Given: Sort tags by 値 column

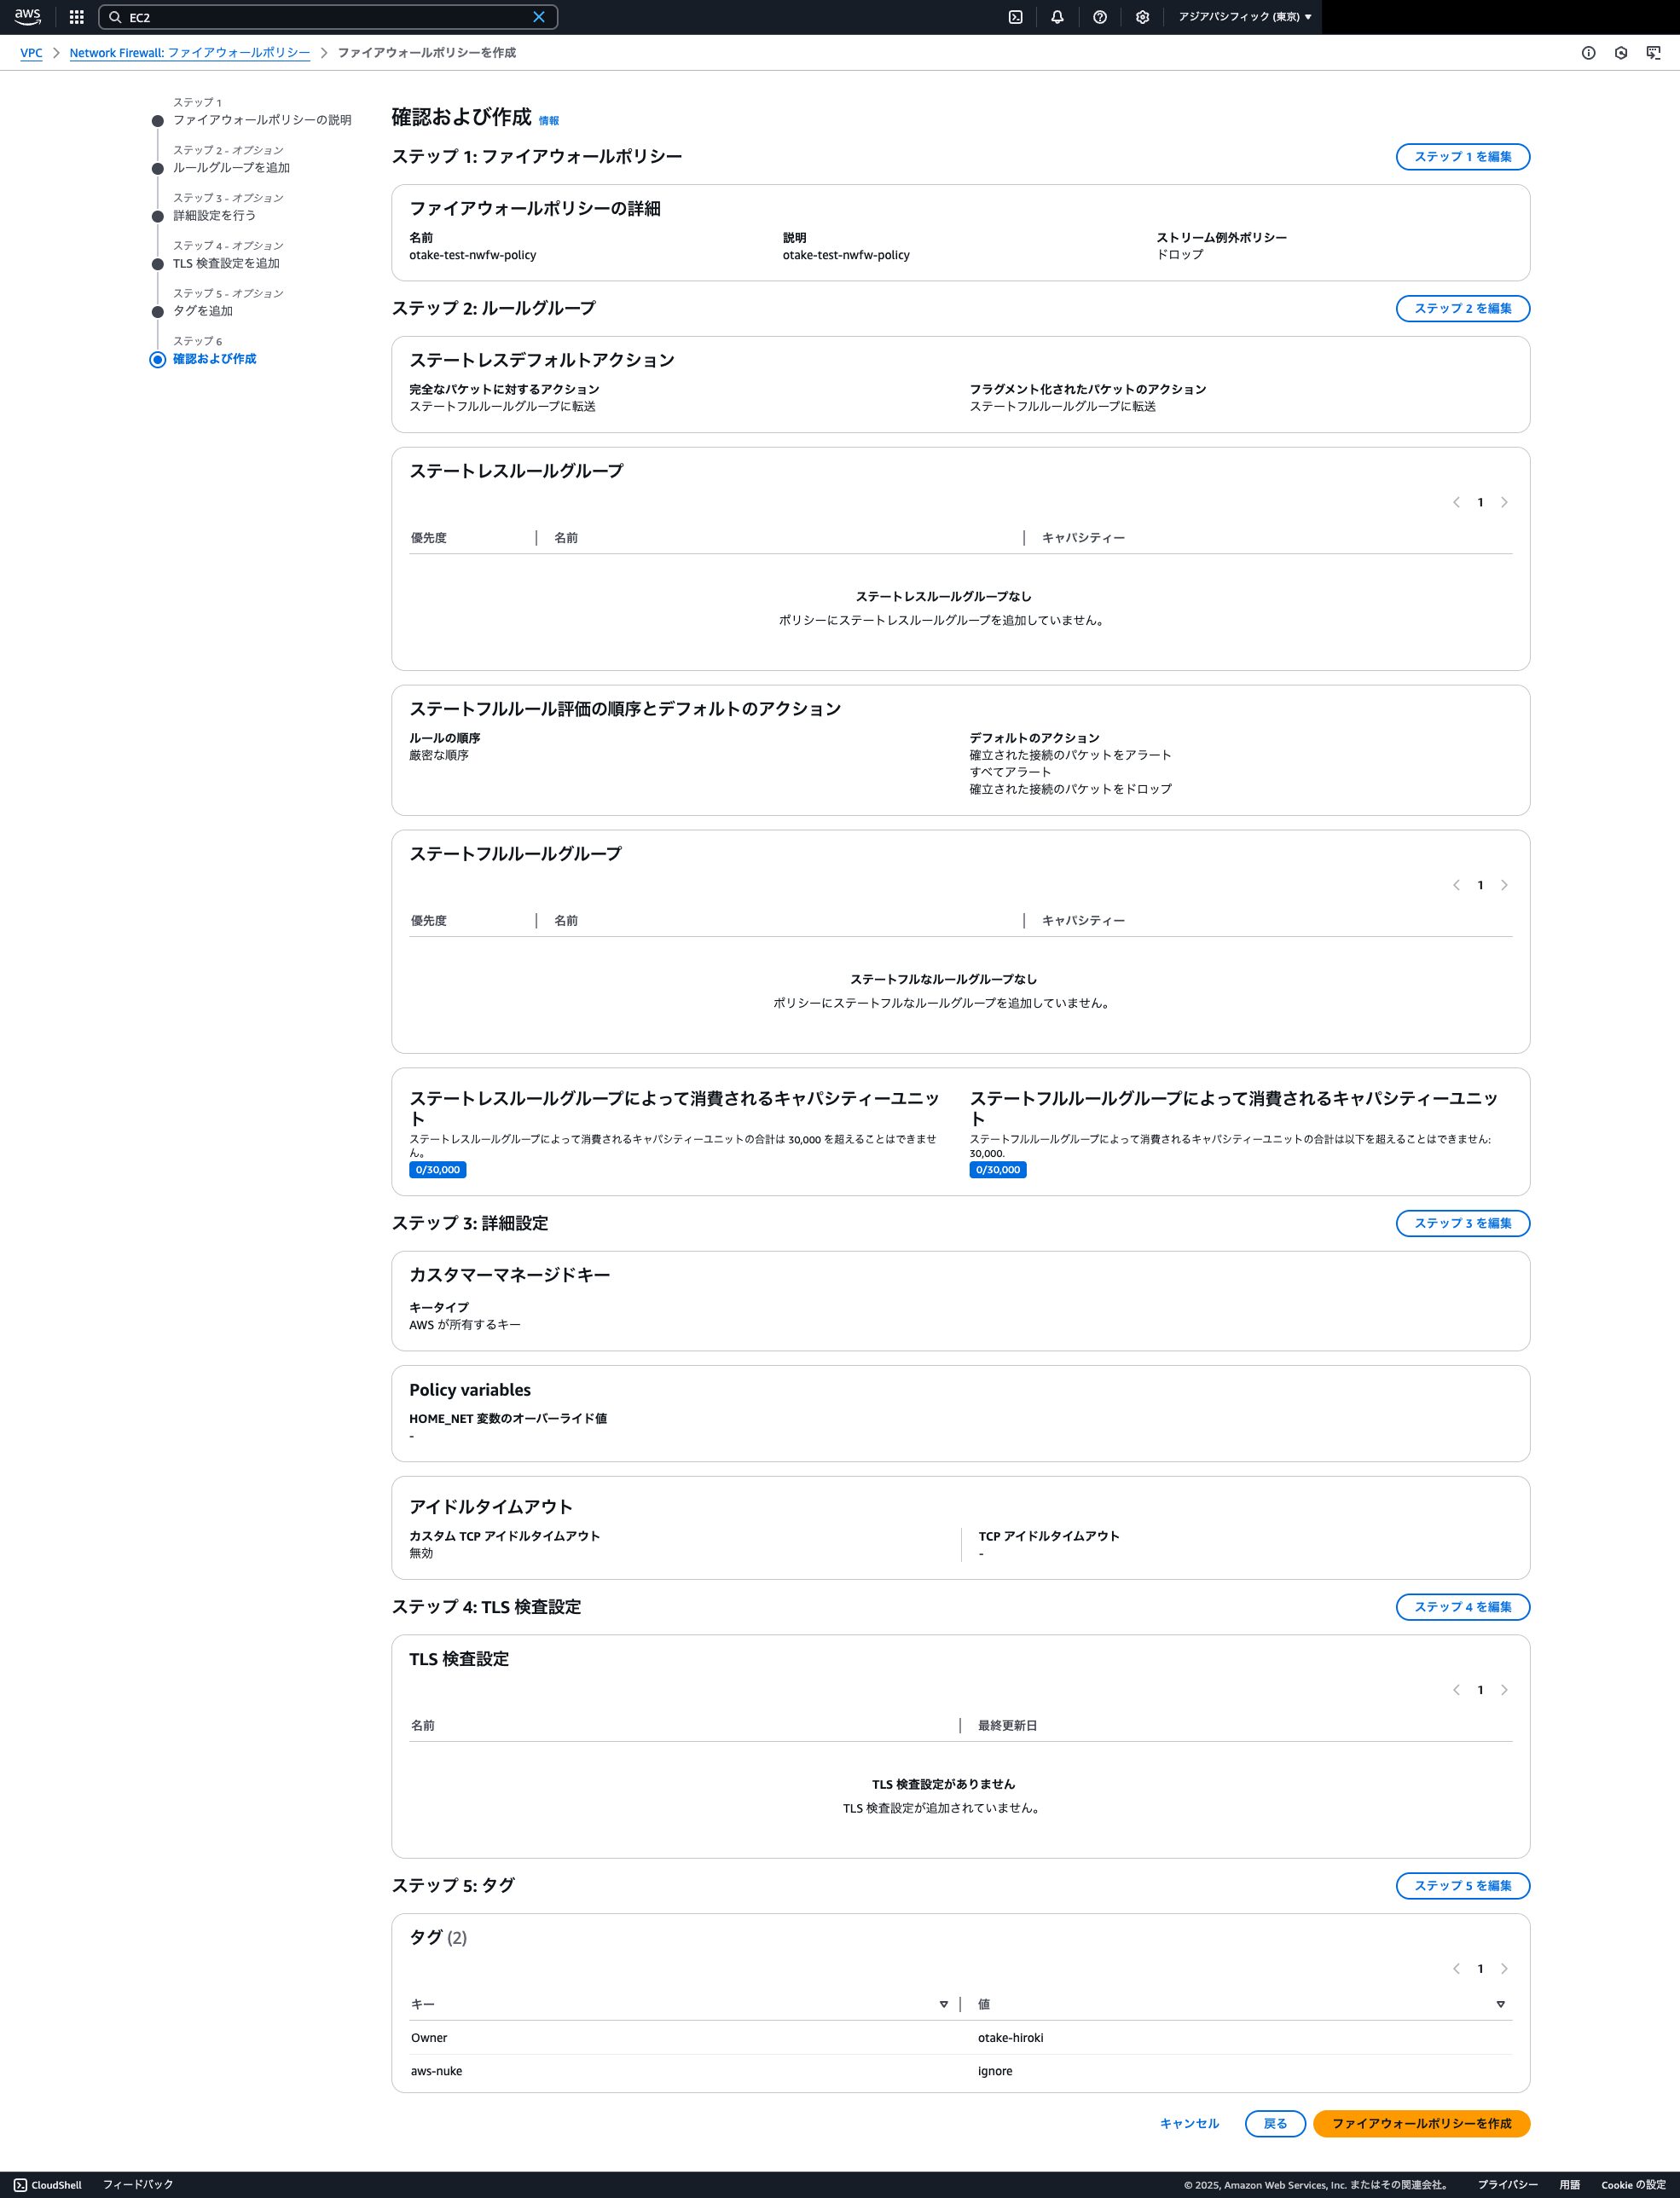Looking at the screenshot, I should (x=1500, y=2005).
